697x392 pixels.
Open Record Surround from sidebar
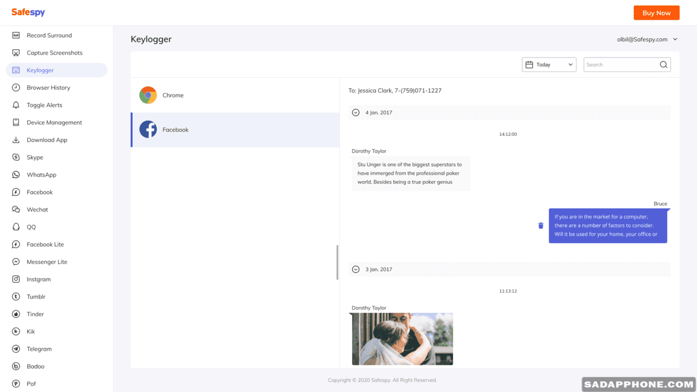pos(49,35)
